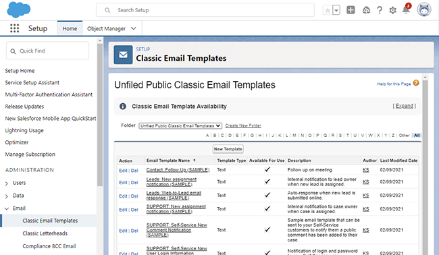
Task: Open the notifications bell icon
Action: click(x=406, y=10)
